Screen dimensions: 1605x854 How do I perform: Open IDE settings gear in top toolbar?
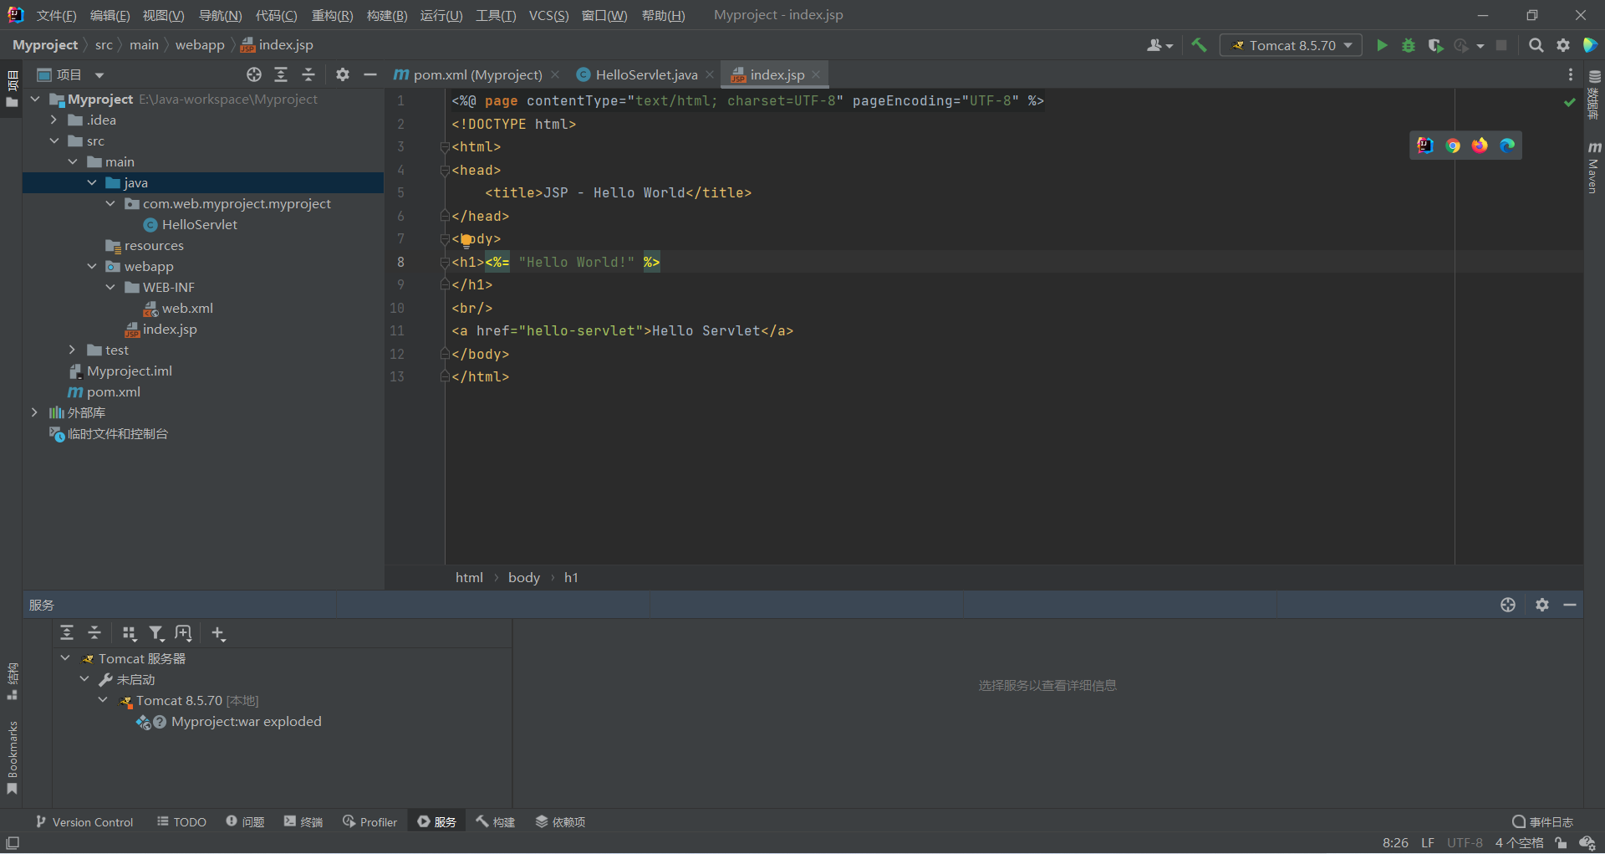[x=1563, y=45]
